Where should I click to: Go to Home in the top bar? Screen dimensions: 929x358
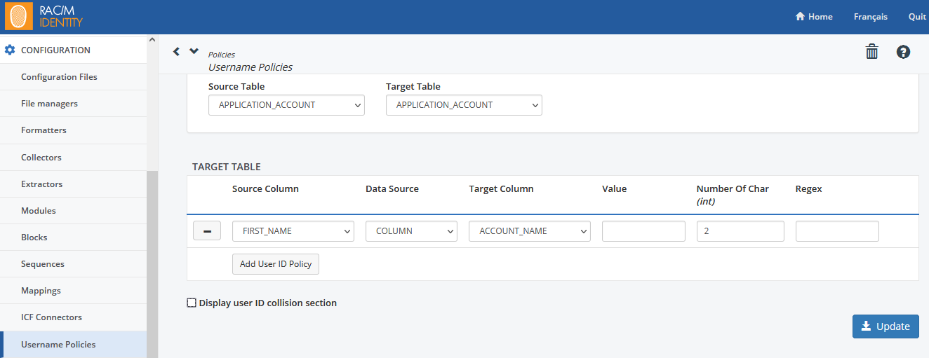coord(813,17)
